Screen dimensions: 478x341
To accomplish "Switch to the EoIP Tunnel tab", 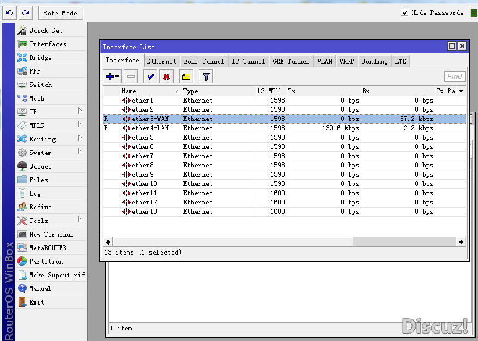I will tap(204, 61).
